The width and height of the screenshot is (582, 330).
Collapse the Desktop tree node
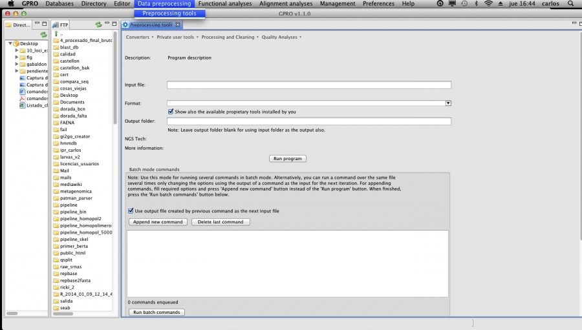tap(10, 43)
